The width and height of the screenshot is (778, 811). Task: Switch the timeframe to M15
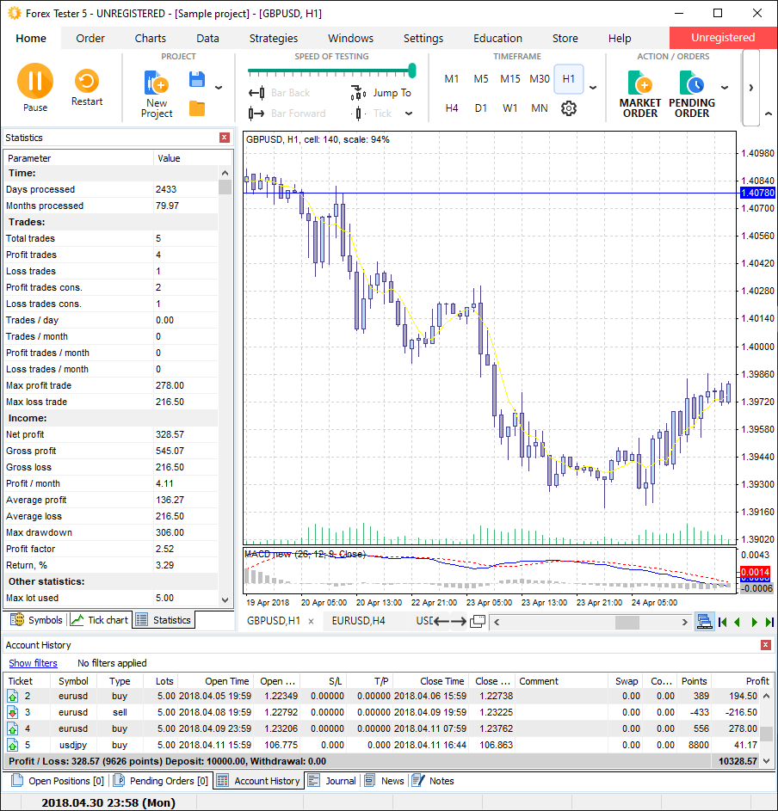click(509, 78)
